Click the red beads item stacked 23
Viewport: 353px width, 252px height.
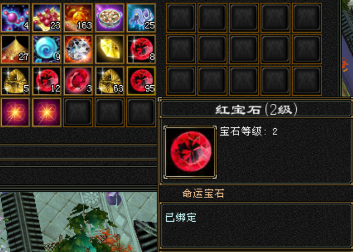47,18
